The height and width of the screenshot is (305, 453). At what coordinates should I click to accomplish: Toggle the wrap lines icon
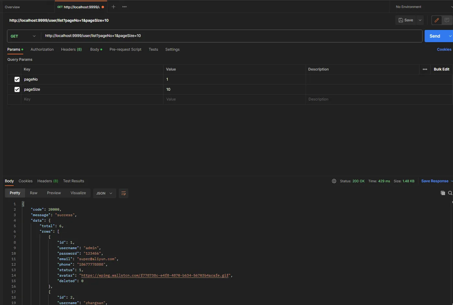[123, 193]
